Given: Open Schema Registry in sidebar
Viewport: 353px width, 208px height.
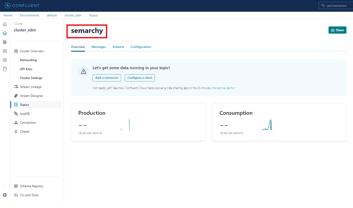Looking at the screenshot, I should (x=32, y=186).
